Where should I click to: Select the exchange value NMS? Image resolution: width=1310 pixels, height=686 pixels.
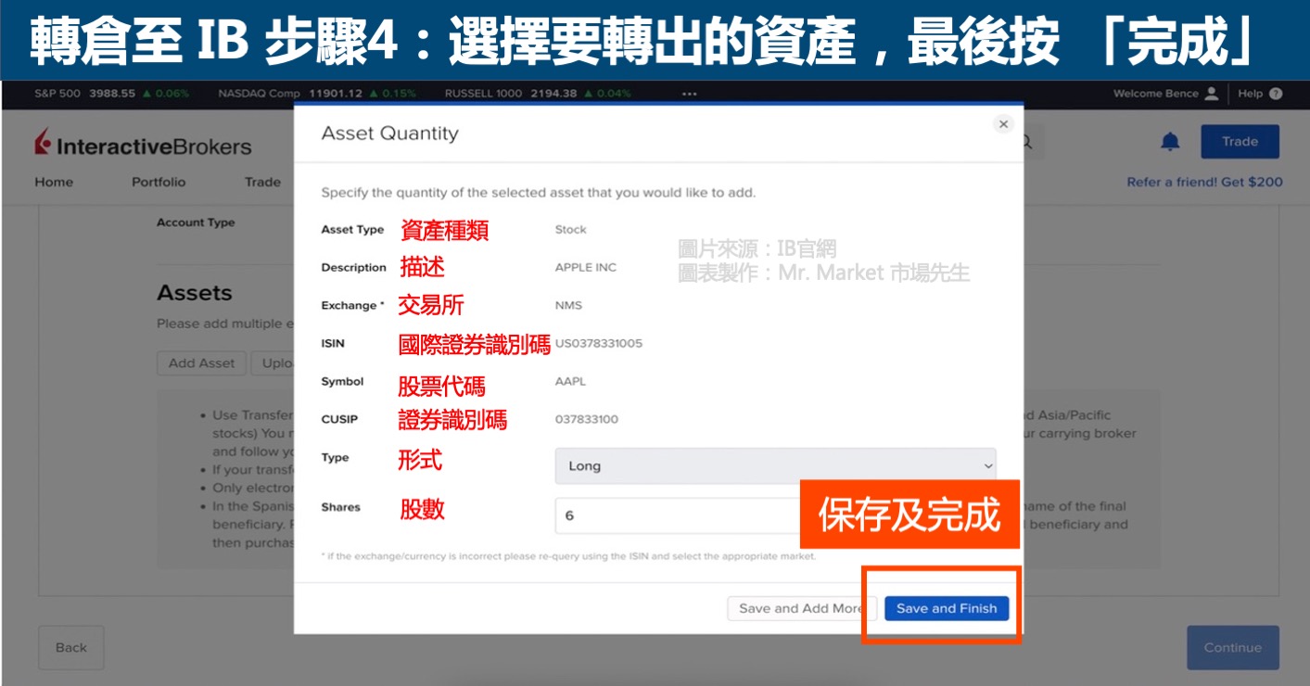point(568,306)
